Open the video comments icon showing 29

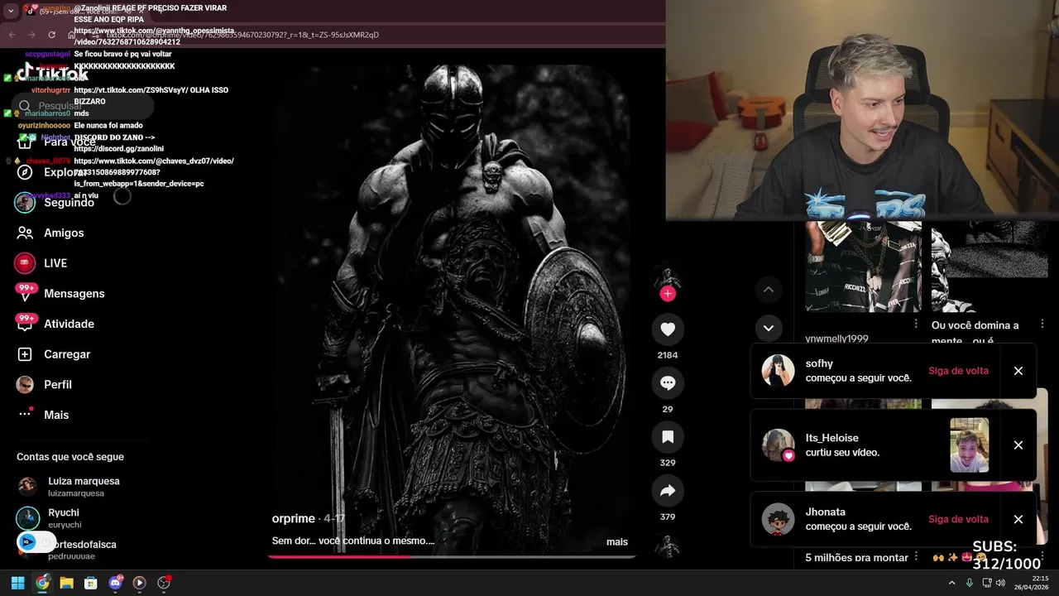pos(668,382)
